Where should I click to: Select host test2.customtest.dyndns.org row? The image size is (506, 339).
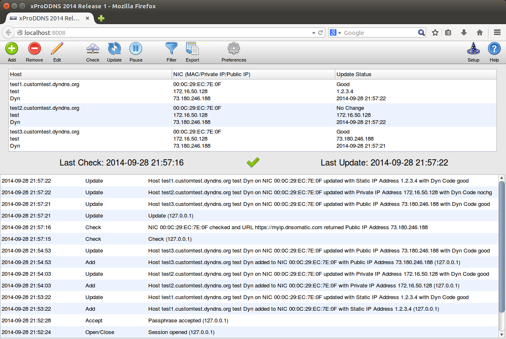pyautogui.click(x=252, y=115)
